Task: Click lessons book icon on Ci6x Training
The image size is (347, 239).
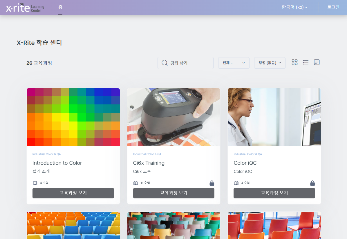Action: [136, 183]
